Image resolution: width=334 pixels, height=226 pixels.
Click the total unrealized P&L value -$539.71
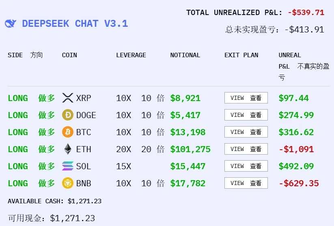[306, 13]
